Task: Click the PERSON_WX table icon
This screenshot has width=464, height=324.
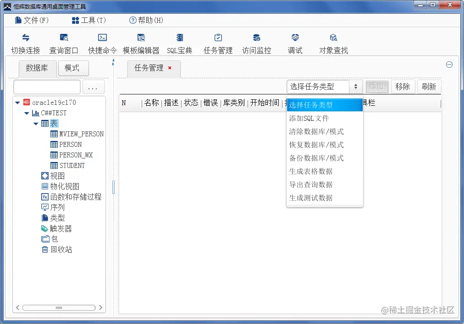Action: [x=54, y=155]
